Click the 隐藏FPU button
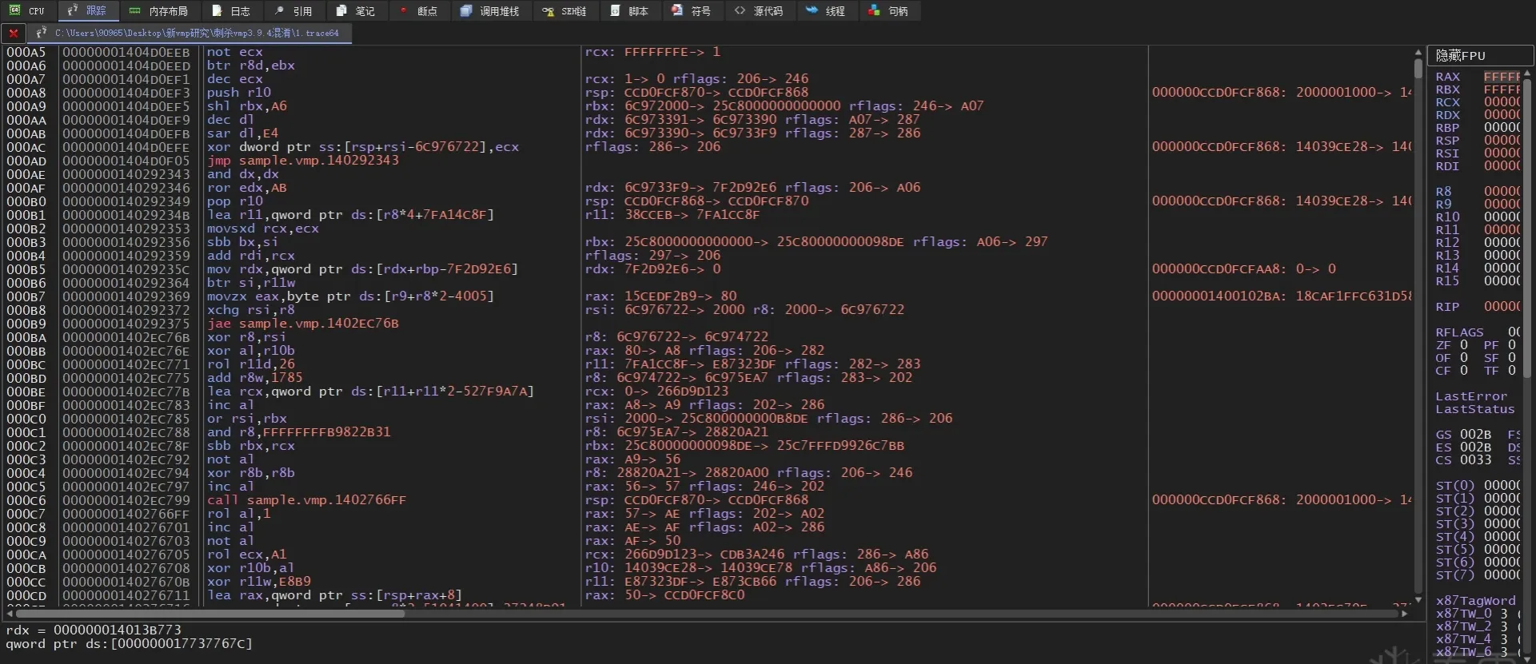The height and width of the screenshot is (664, 1536). point(1480,55)
